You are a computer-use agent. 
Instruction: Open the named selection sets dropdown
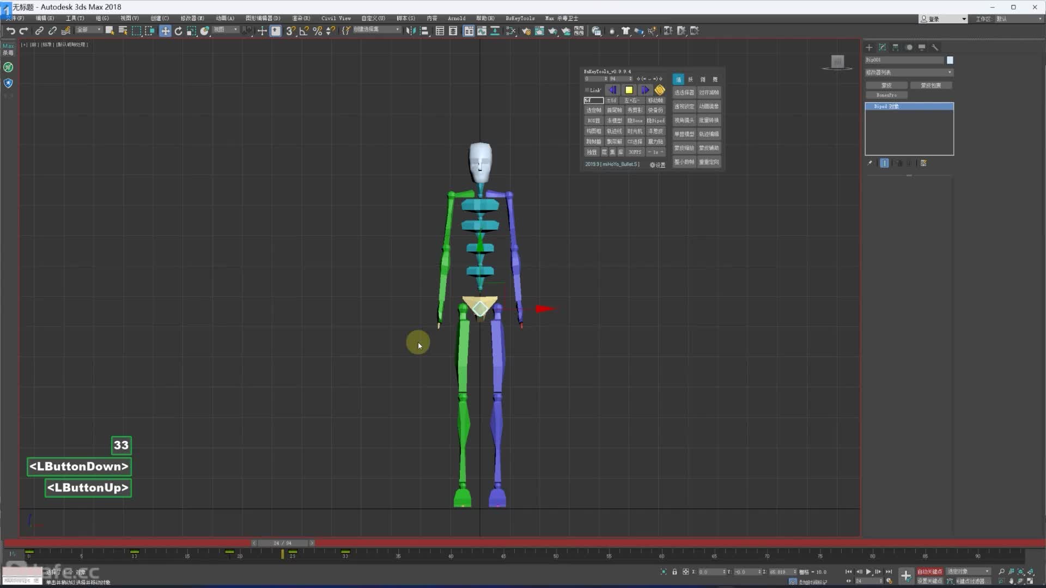376,30
